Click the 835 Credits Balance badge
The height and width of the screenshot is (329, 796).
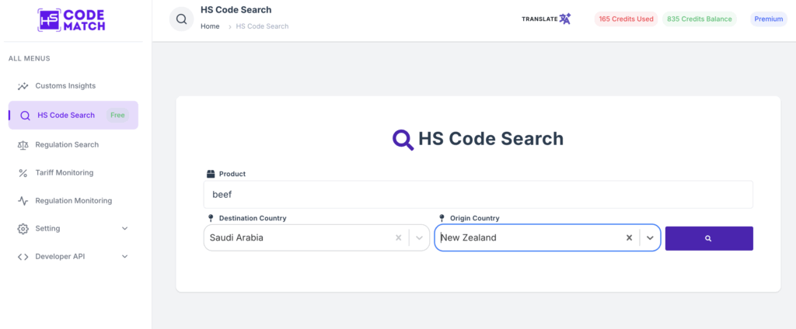[700, 19]
